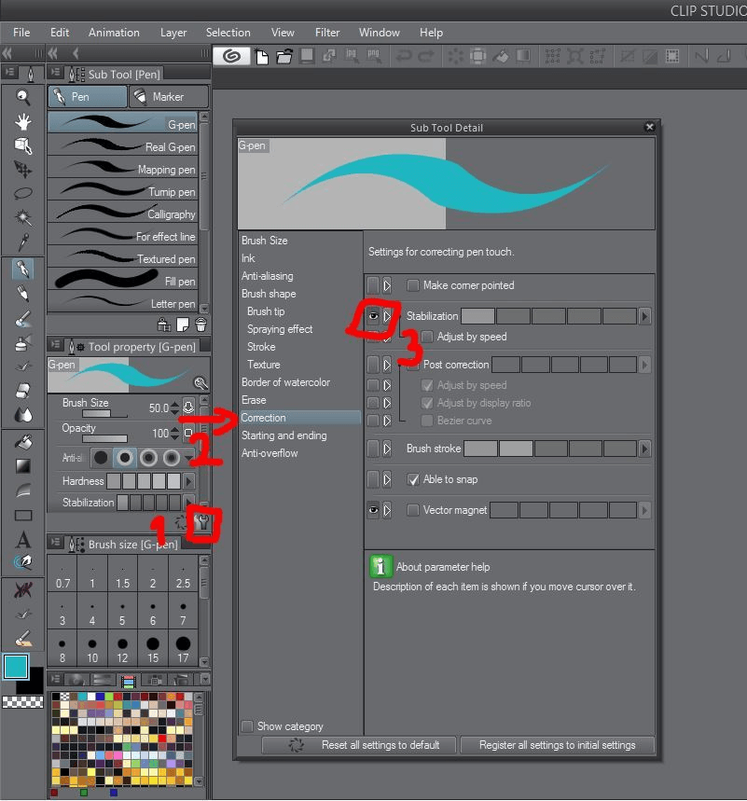Image resolution: width=747 pixels, height=801 pixels.
Task: Select the Eraser tool
Action: pos(23,390)
